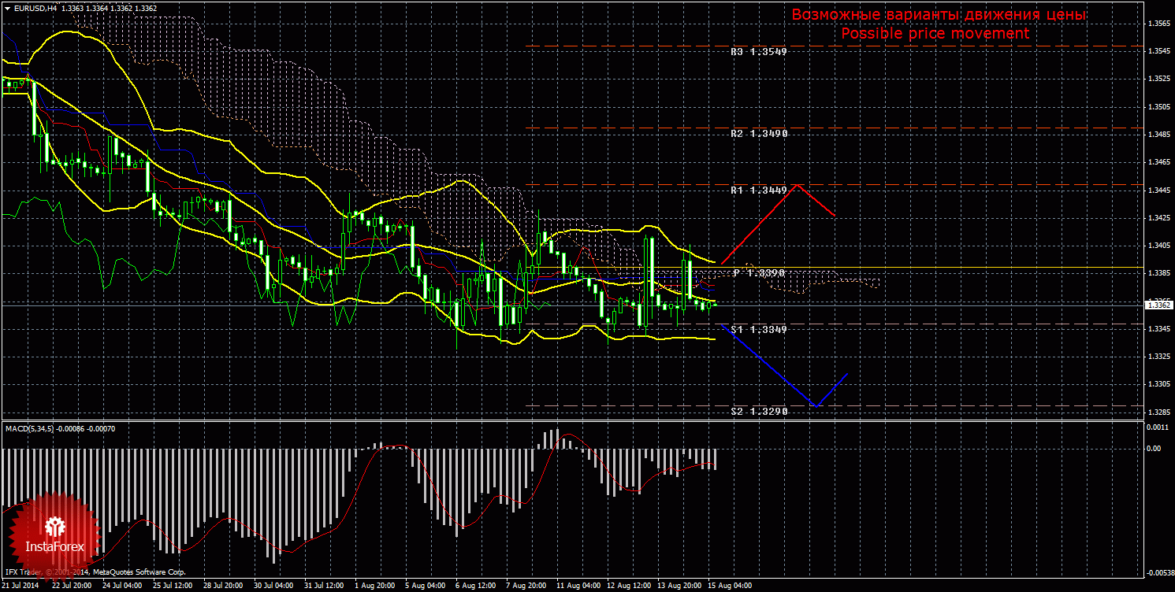Viewport: 1175px width, 592px height.
Task: Click the 1.3285 price scale label
Action: (1158, 413)
